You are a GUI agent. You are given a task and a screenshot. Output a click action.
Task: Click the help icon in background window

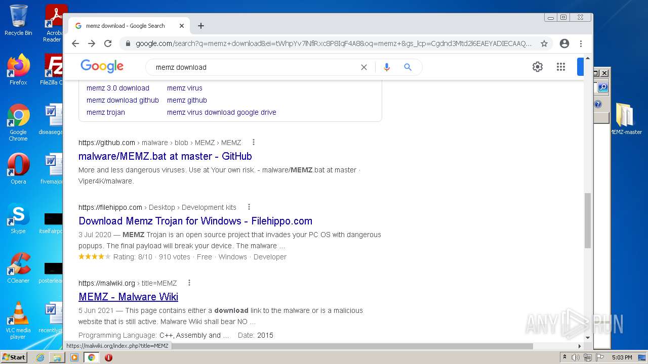598,104
